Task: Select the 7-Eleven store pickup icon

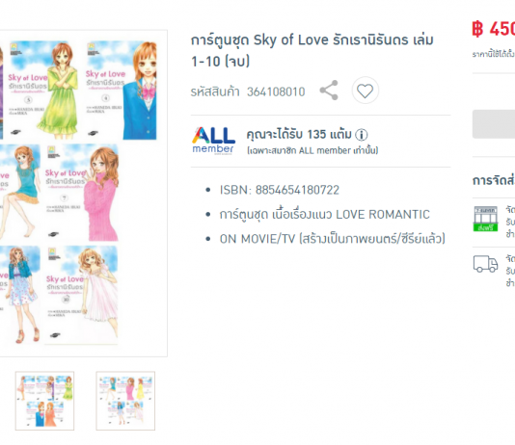Action: (485, 219)
